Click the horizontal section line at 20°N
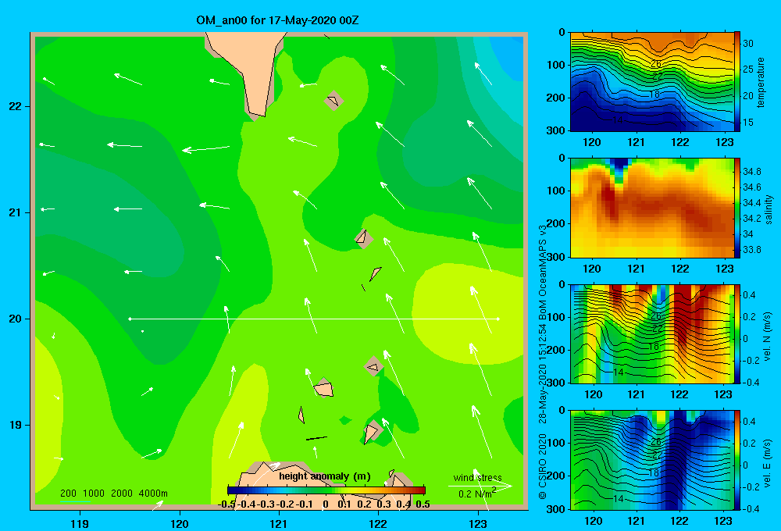Image resolution: width=781 pixels, height=531 pixels. [x=314, y=319]
